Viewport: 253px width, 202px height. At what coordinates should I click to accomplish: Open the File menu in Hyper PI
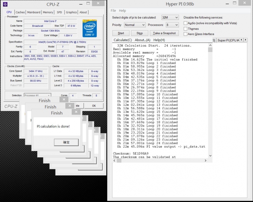(x=113, y=11)
